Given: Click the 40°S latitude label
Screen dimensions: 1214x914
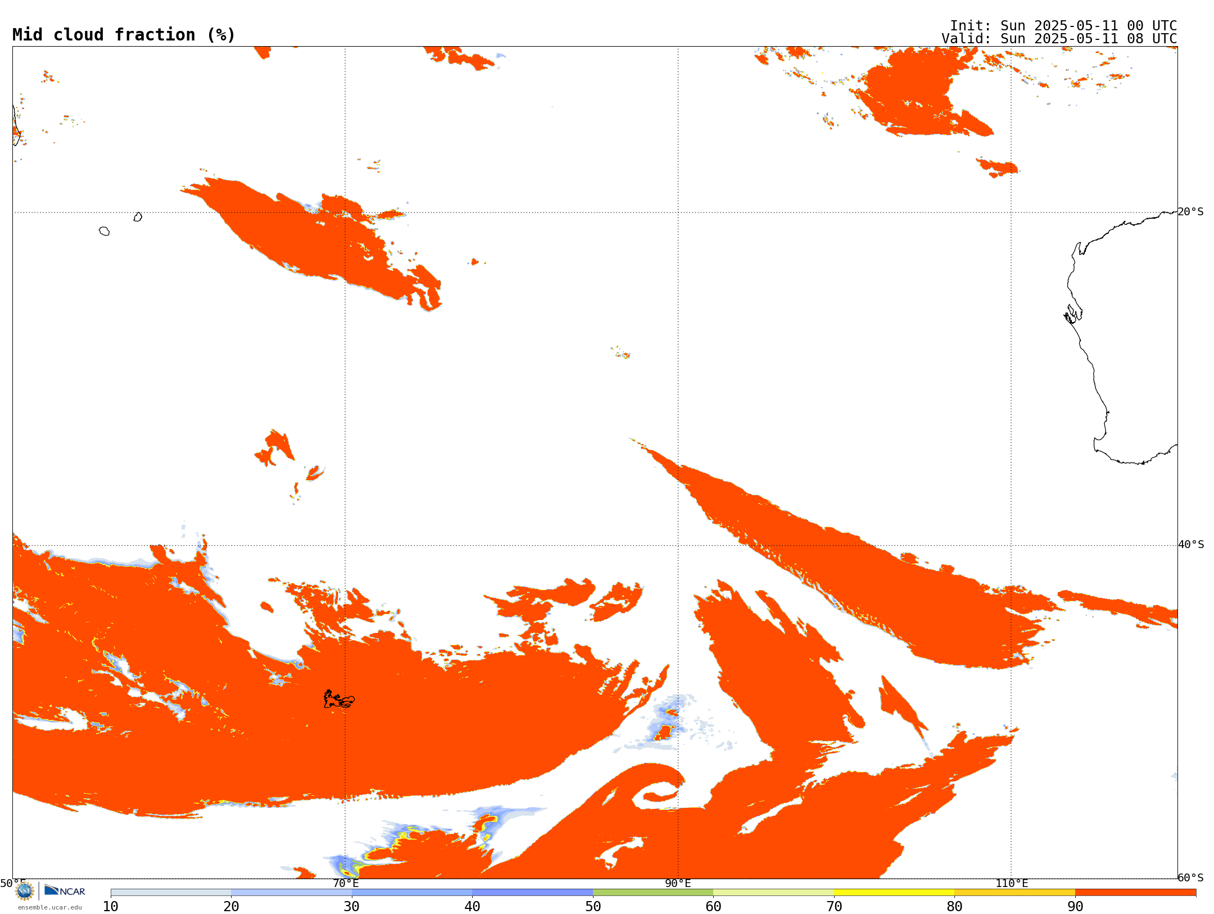Looking at the screenshot, I should [x=1191, y=545].
